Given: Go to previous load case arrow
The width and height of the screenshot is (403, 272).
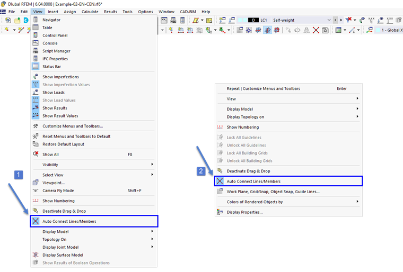Looking at the screenshot, I should point(335,20).
